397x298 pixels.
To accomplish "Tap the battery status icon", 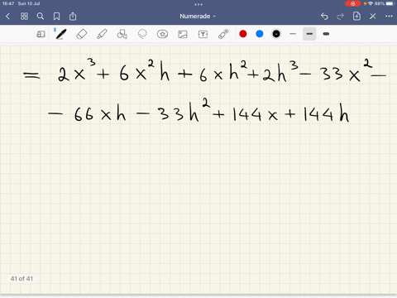I will point(390,3).
